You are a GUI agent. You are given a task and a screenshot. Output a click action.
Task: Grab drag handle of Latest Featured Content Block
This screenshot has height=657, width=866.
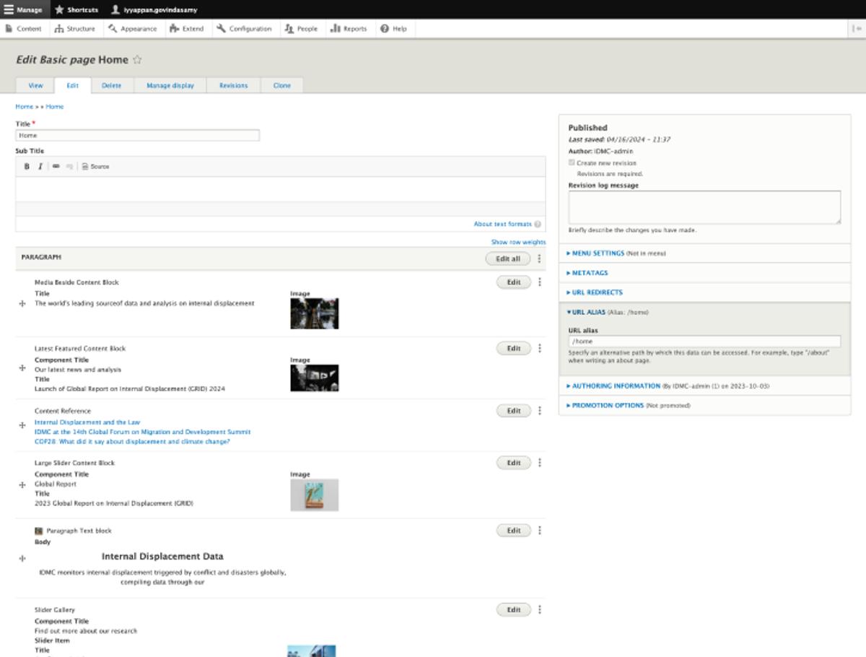click(22, 368)
